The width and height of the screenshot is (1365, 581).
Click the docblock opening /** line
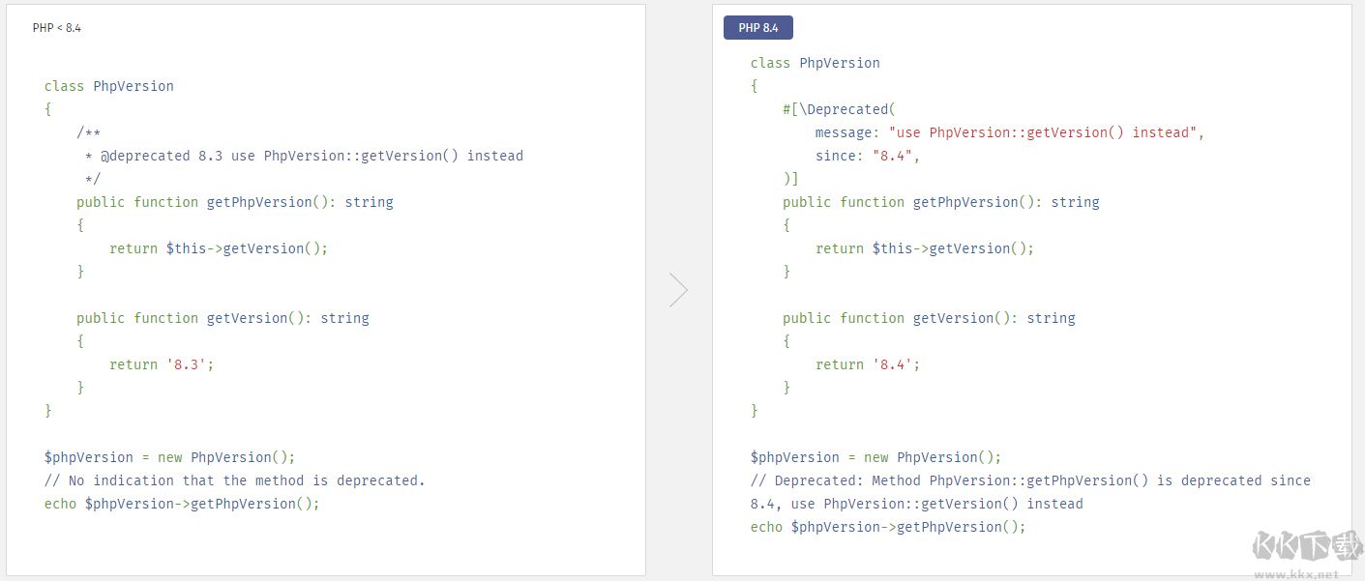coord(89,132)
